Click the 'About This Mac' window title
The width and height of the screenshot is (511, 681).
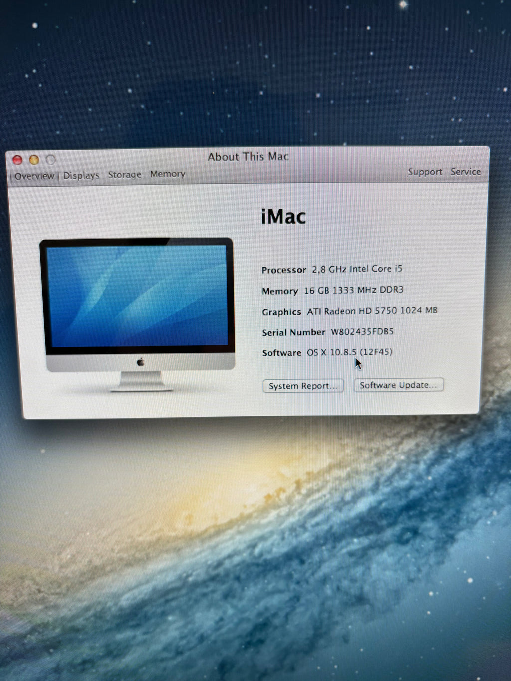(x=248, y=157)
